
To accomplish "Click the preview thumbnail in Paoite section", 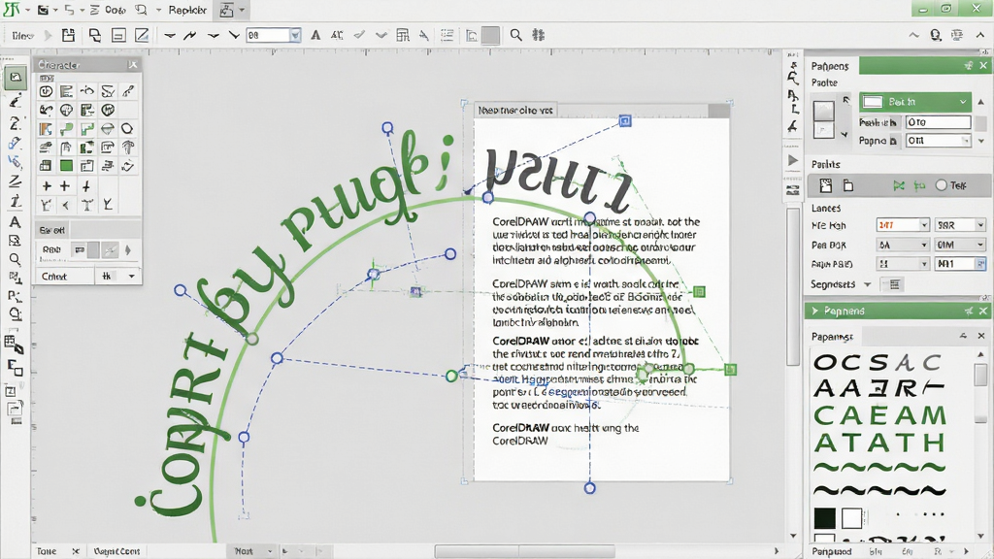I will pos(823,118).
